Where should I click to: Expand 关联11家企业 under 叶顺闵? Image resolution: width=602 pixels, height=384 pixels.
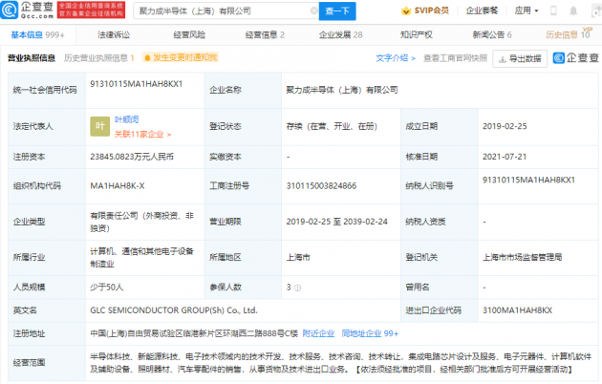140,132
